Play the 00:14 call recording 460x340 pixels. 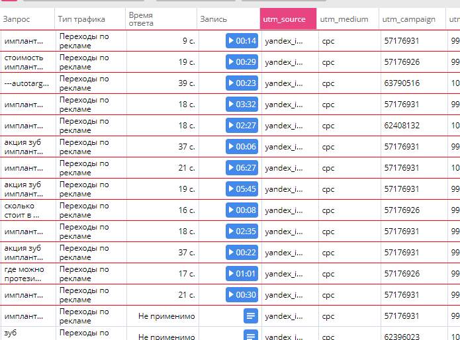pos(242,41)
